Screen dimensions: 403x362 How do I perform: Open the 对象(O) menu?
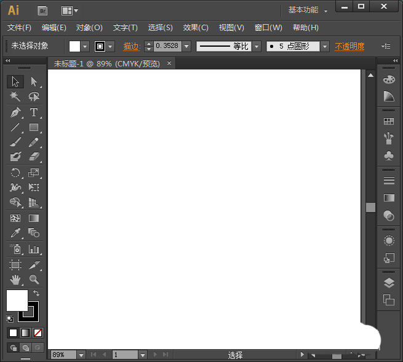(x=89, y=28)
